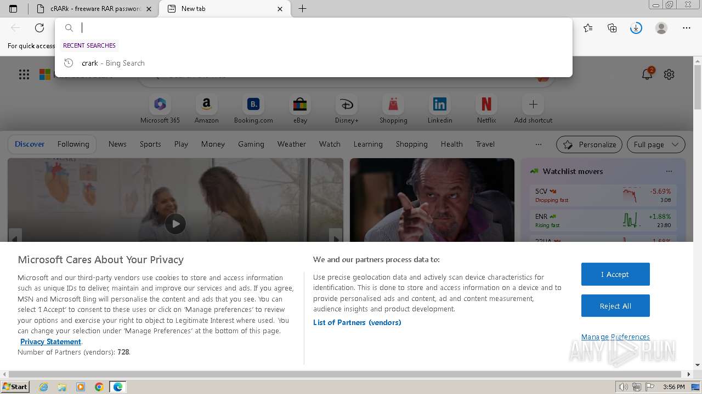Click Reject All cookie button
The height and width of the screenshot is (394, 702).
pos(615,306)
